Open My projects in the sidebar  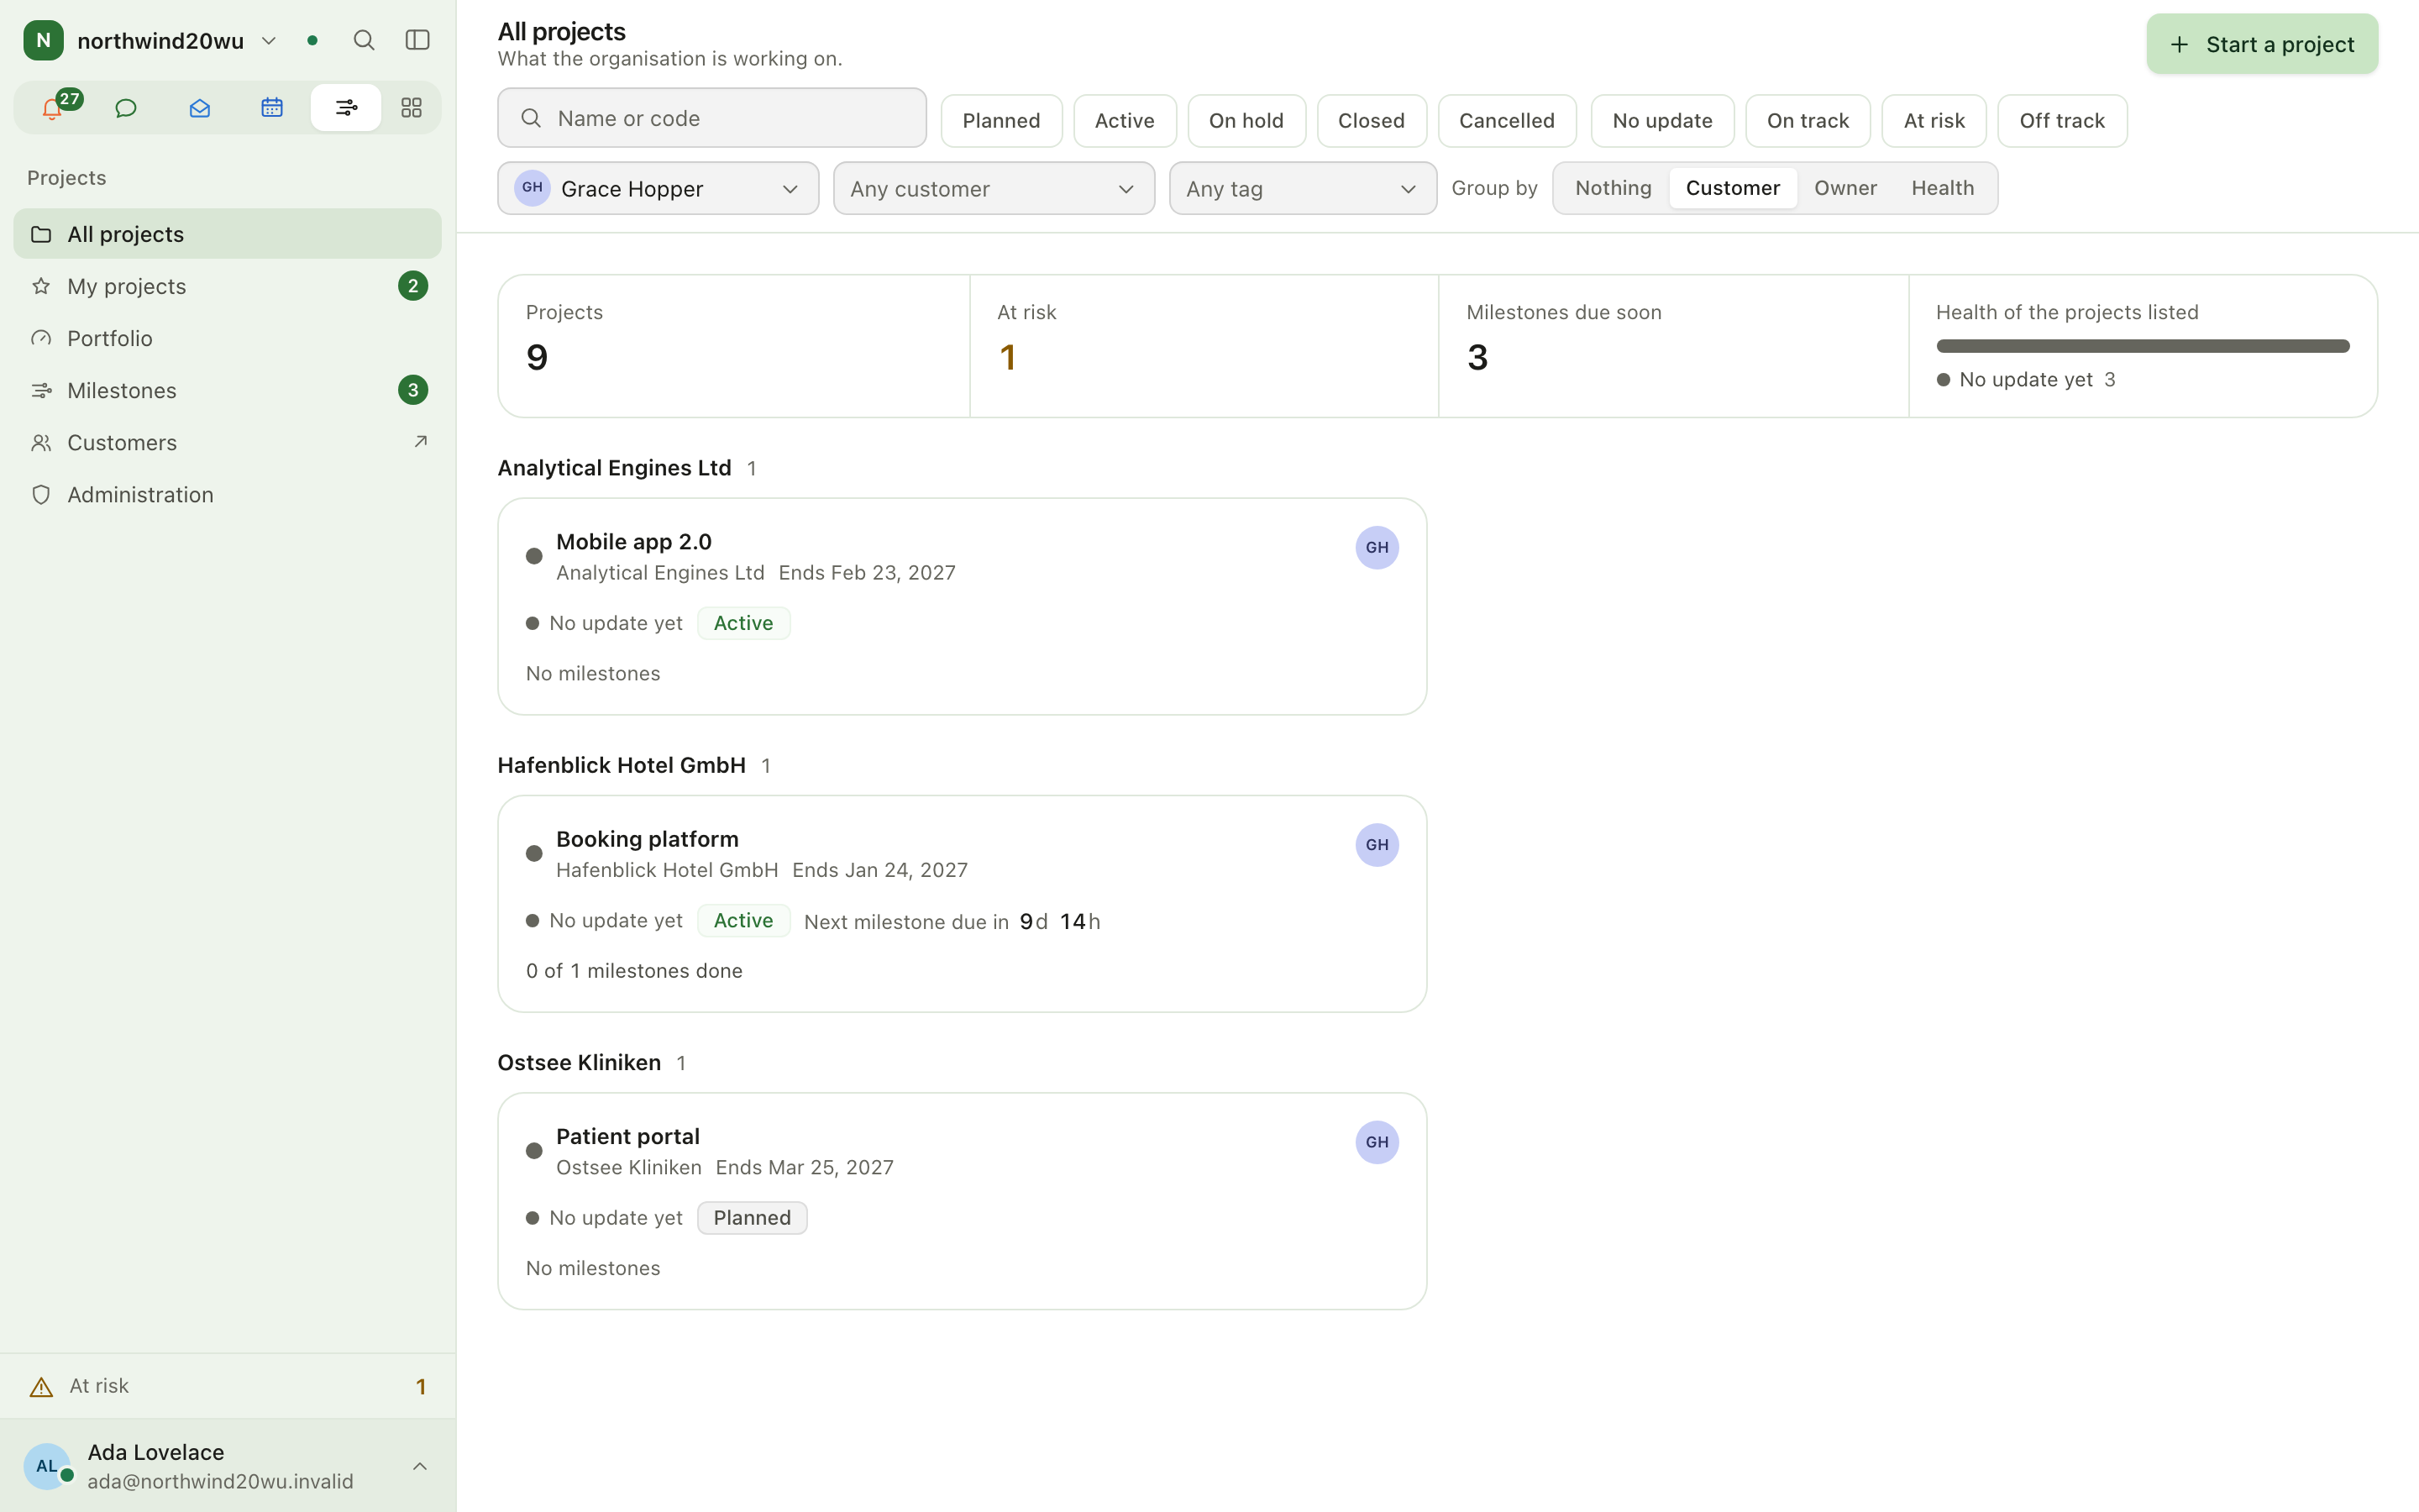click(x=227, y=286)
